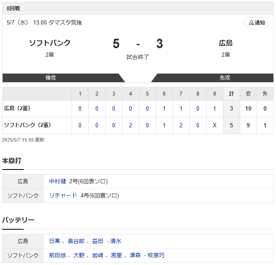The image size is (276, 265).
Task: Click the 後攻 bar label
Action: (50, 77)
